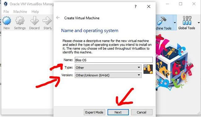Click the Expert Mode button

(94, 112)
